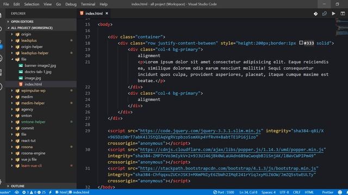Viewport: 348px width, 195px height.
Task: Click the run play icon in editor toolbar
Action: [333, 14]
